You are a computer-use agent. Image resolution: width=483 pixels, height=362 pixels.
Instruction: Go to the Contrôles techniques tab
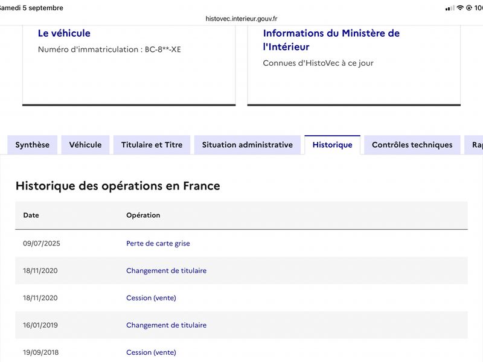412,145
